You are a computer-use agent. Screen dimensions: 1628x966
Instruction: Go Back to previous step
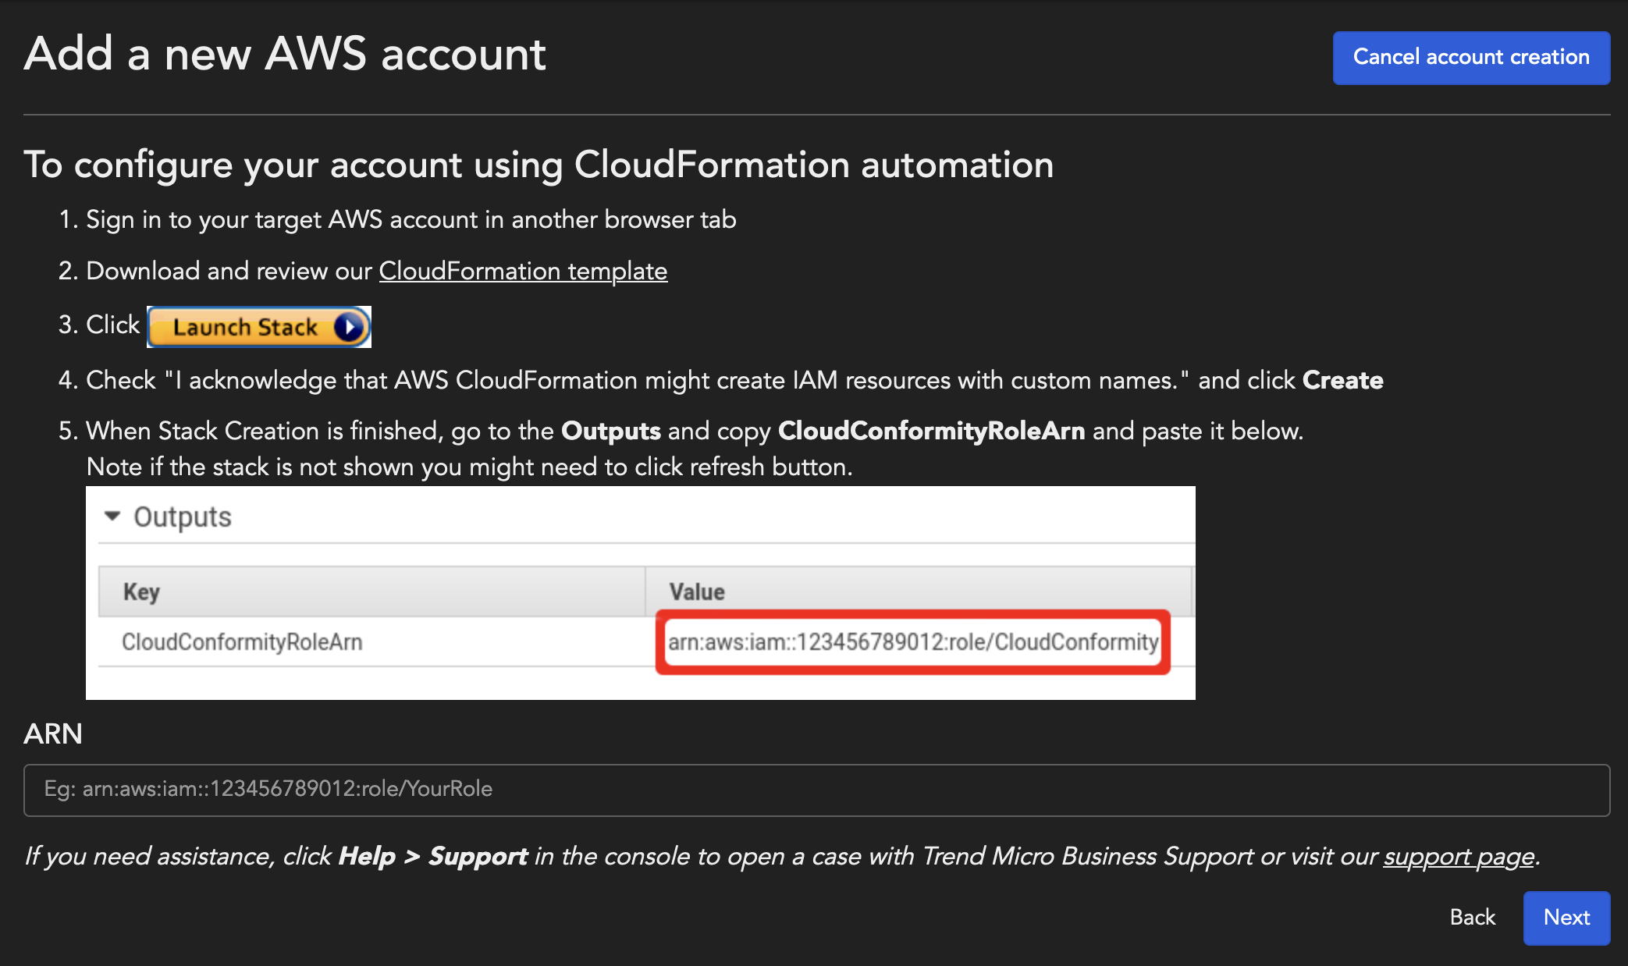pos(1472,918)
